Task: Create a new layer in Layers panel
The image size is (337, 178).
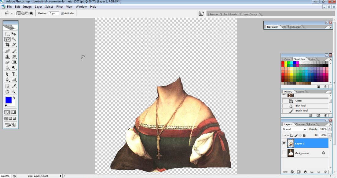Action: [x=319, y=172]
